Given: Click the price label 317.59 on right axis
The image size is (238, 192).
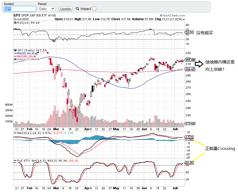Looking at the screenshot, I should [x=190, y=60].
